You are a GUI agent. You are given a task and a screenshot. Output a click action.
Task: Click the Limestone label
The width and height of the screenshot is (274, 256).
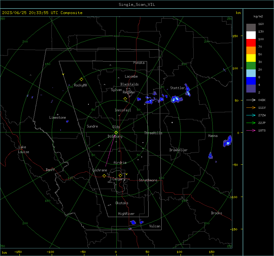tap(58, 117)
